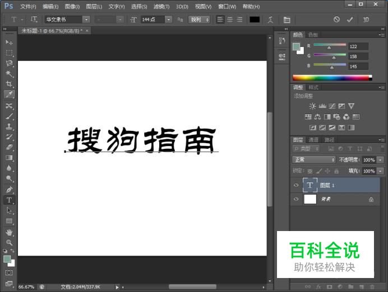Center align text
The height and width of the screenshot is (292, 388).
pyautogui.click(x=230, y=20)
